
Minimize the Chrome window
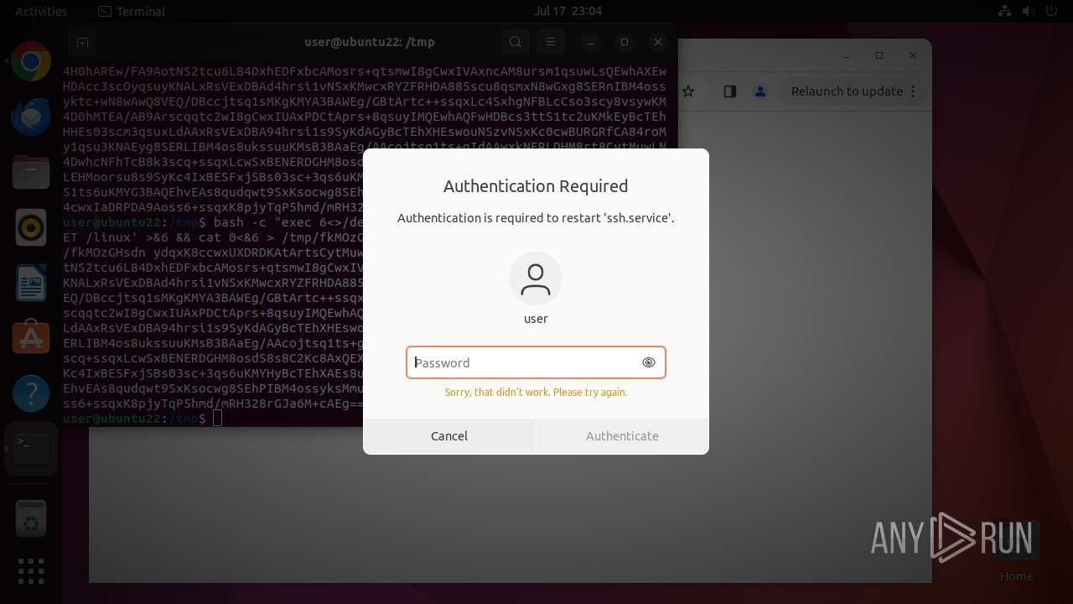[845, 55]
